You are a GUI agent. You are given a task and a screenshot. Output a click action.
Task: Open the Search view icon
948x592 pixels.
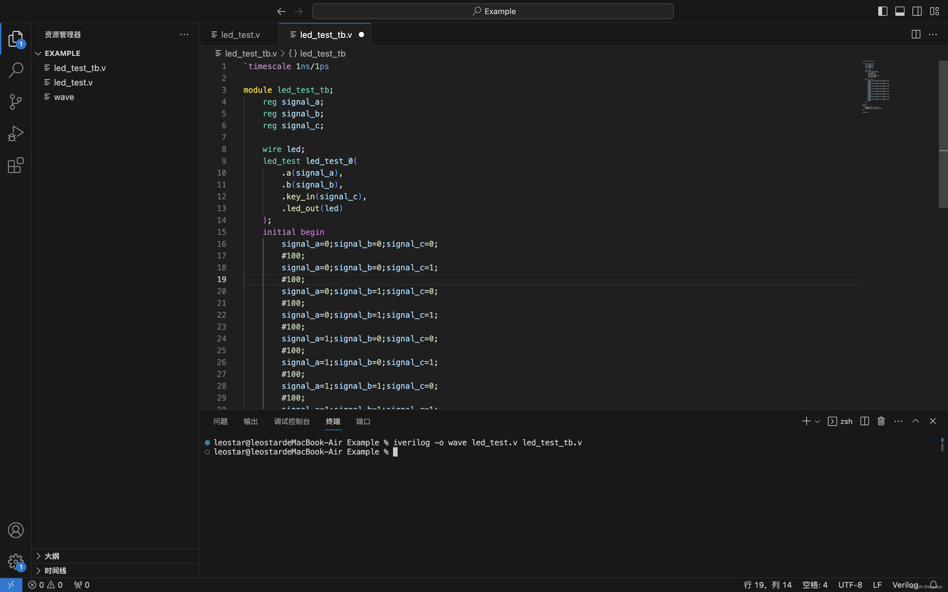click(16, 70)
